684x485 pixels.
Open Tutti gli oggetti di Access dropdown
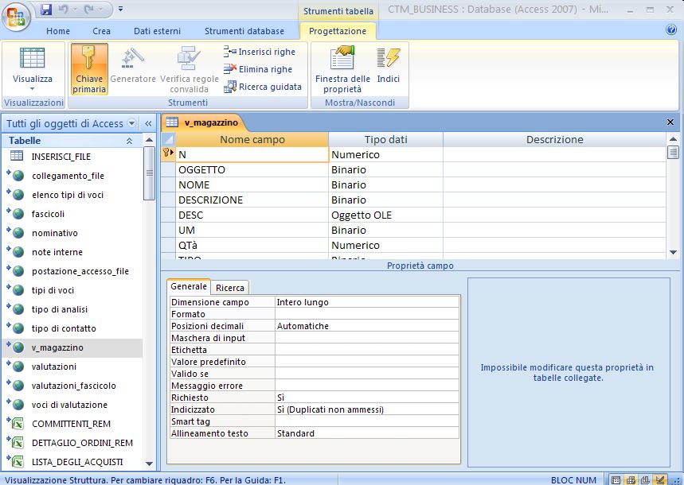pyautogui.click(x=131, y=123)
